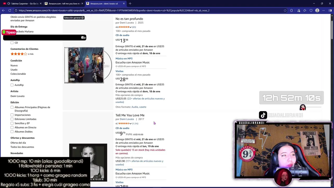This screenshot has height=188, width=334.
Task: Tick Ediciones Limitadas checkbox
Action: click(12, 119)
